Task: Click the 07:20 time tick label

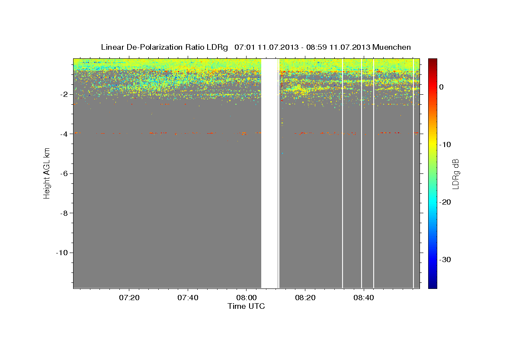Action: coord(129,298)
